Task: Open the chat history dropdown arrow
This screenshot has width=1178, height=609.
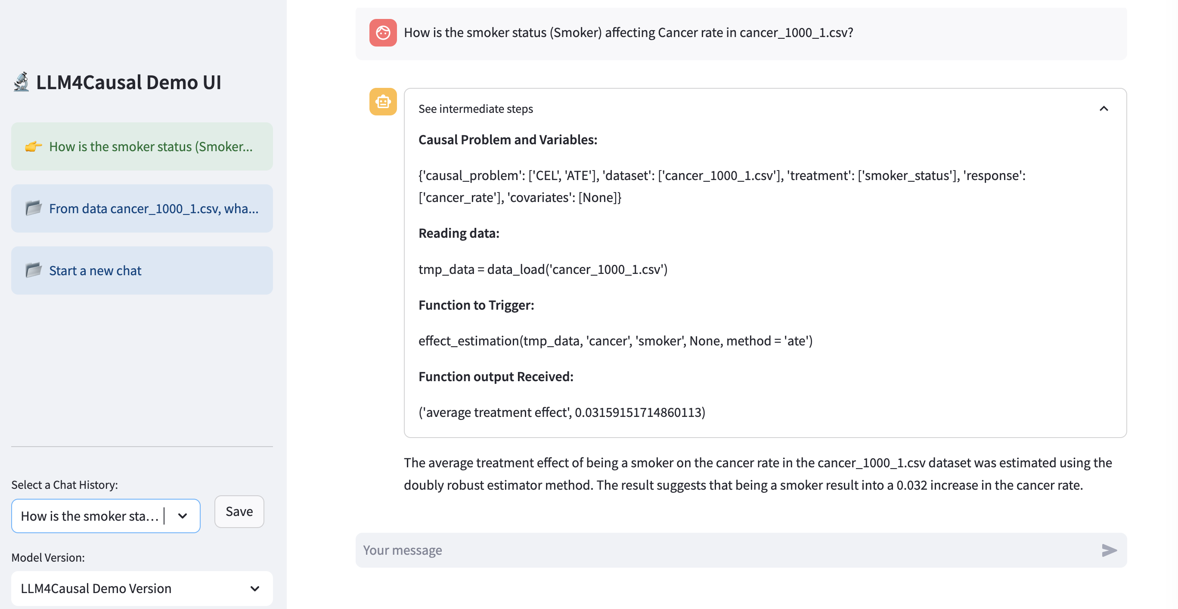Action: [x=183, y=516]
